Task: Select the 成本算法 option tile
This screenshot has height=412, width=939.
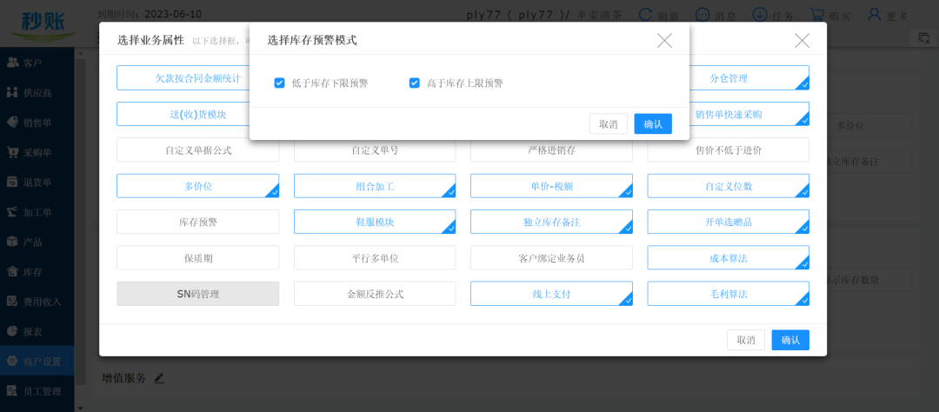Action: tap(728, 257)
